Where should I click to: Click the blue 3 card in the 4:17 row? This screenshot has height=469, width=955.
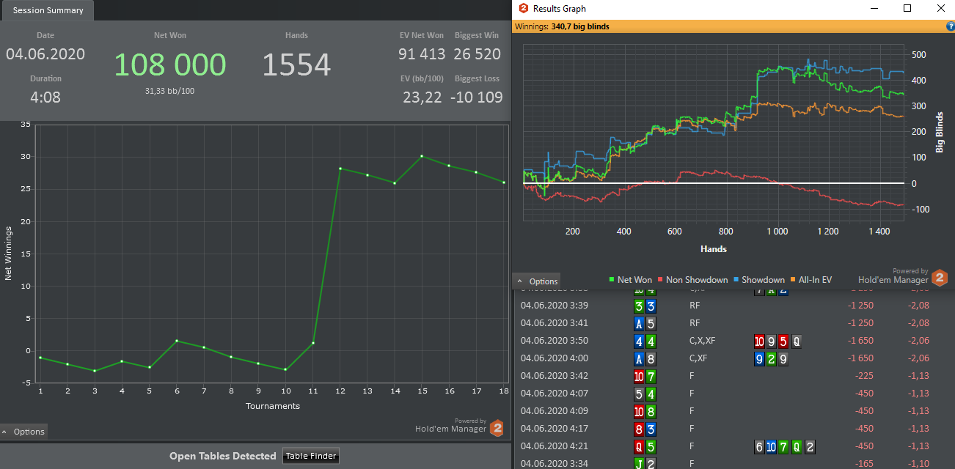point(650,429)
